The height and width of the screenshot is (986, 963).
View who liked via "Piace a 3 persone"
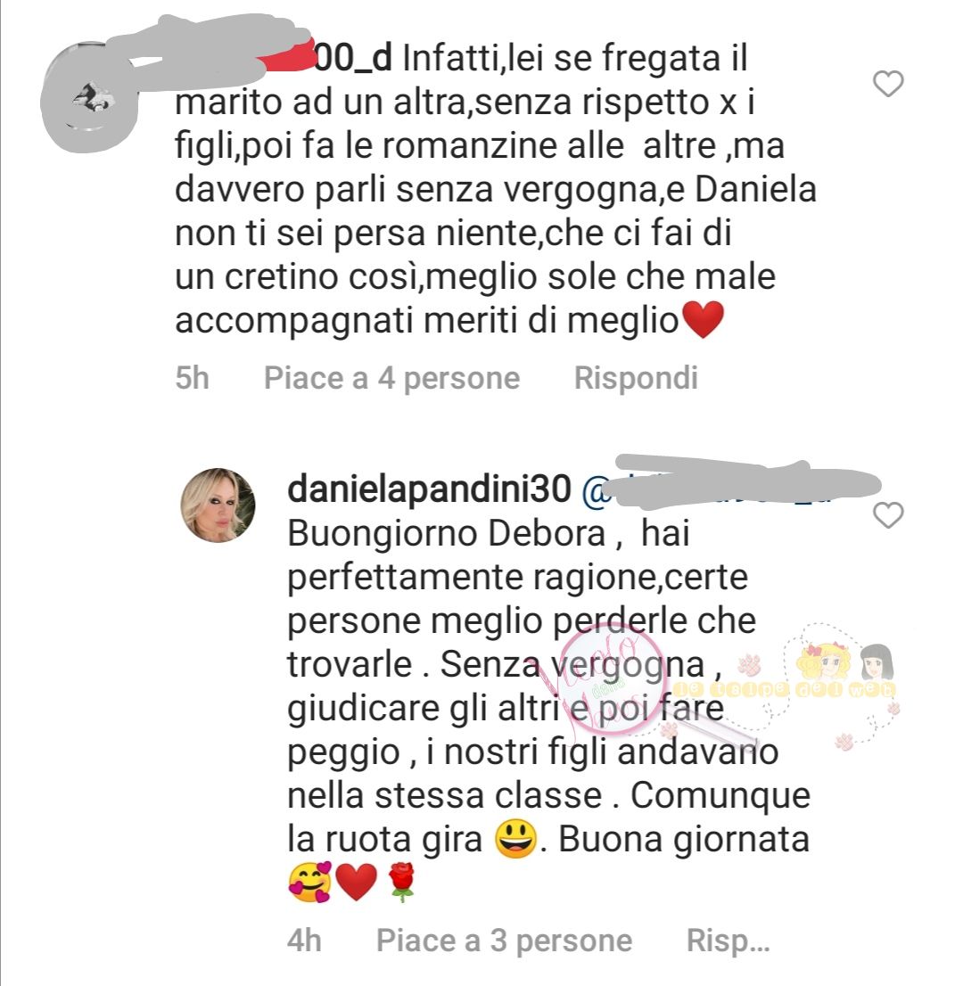coord(504,941)
